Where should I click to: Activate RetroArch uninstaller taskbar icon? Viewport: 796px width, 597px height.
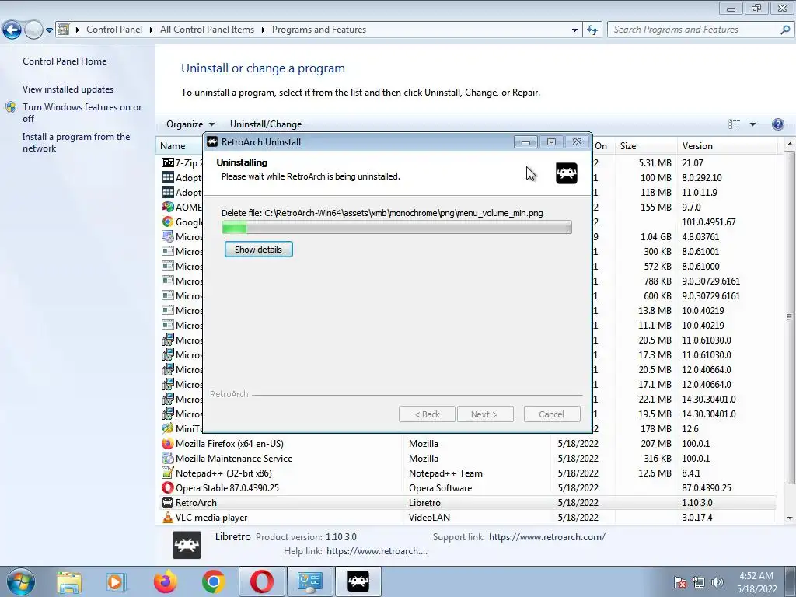click(x=358, y=581)
